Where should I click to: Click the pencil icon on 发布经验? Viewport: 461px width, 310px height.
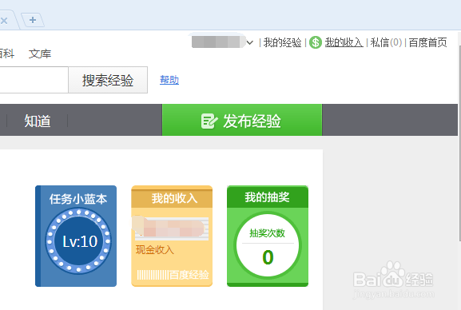[x=209, y=121]
